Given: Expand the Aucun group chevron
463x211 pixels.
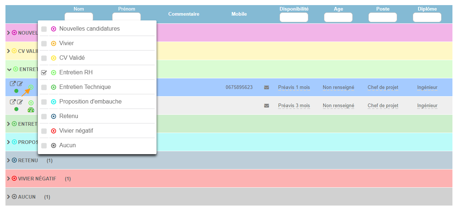Looking at the screenshot, I should pyautogui.click(x=9, y=197).
